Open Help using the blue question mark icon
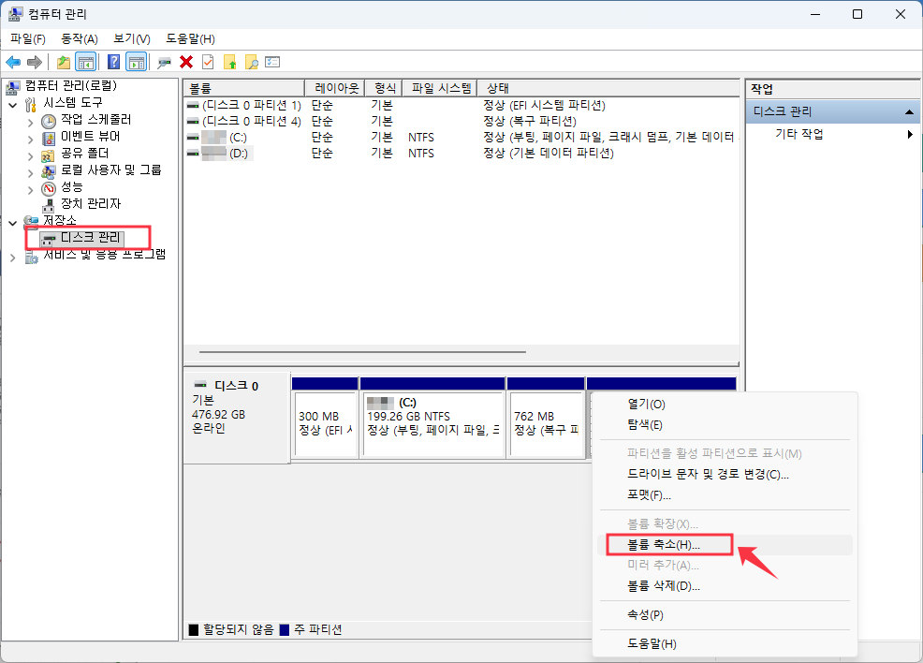 [113, 62]
